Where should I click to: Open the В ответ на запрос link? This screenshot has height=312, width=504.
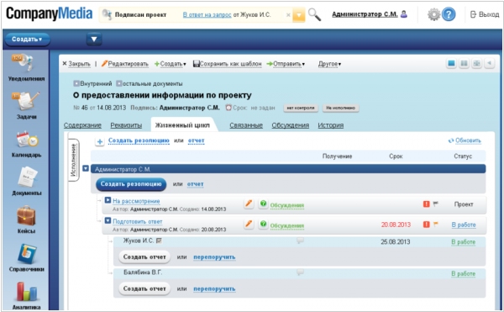click(207, 15)
